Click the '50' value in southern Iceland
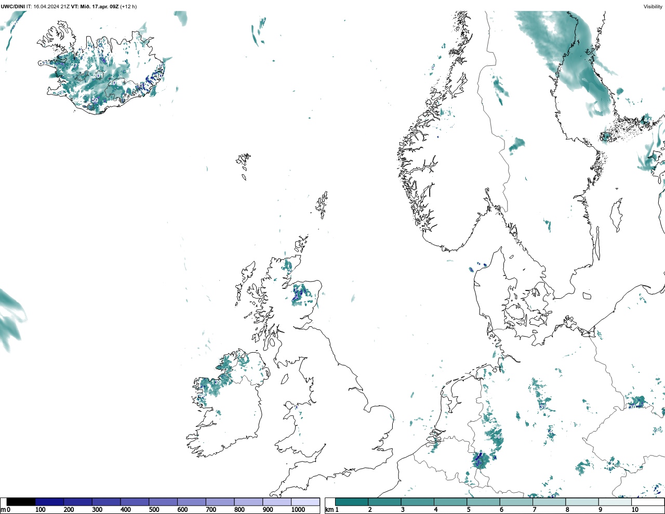 pos(95,101)
